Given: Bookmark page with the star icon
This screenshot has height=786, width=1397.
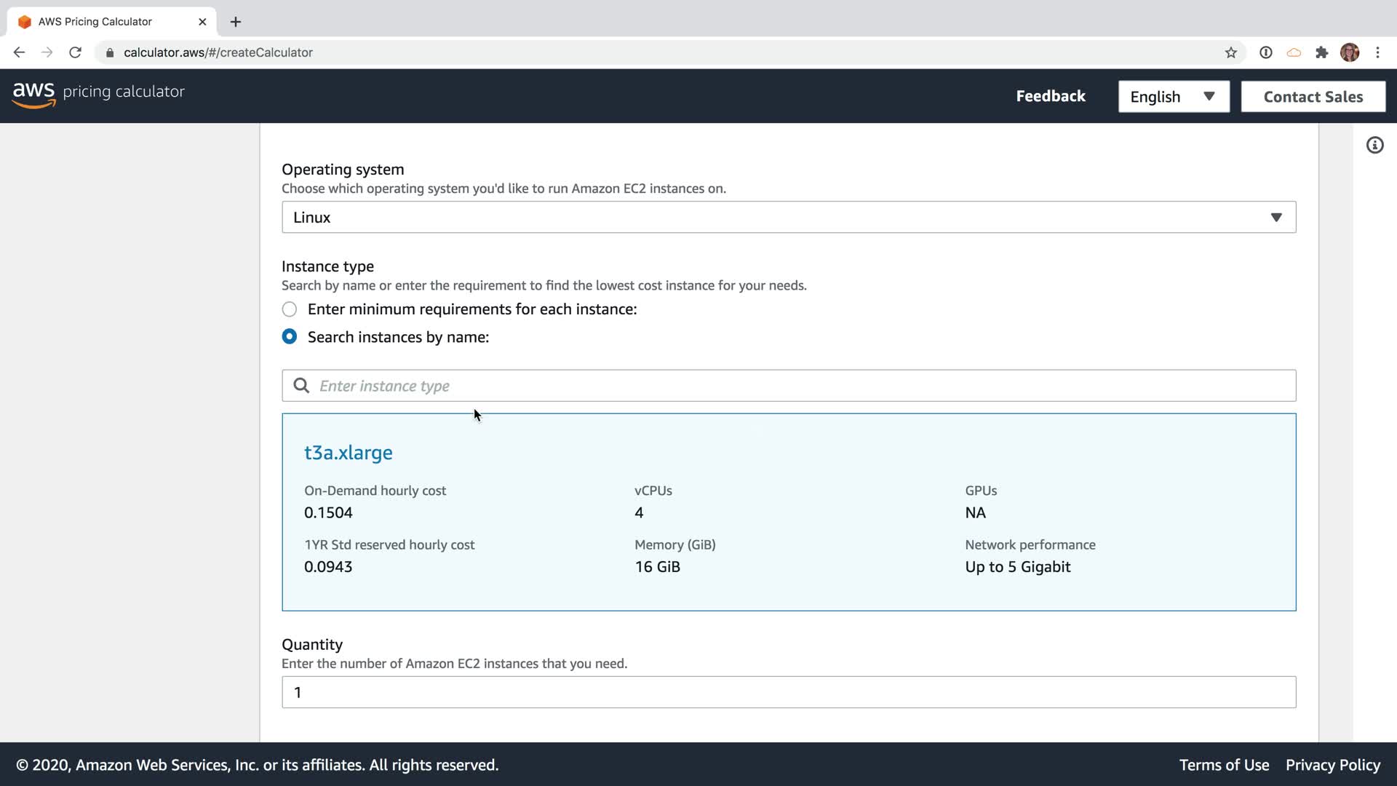Looking at the screenshot, I should point(1230,52).
